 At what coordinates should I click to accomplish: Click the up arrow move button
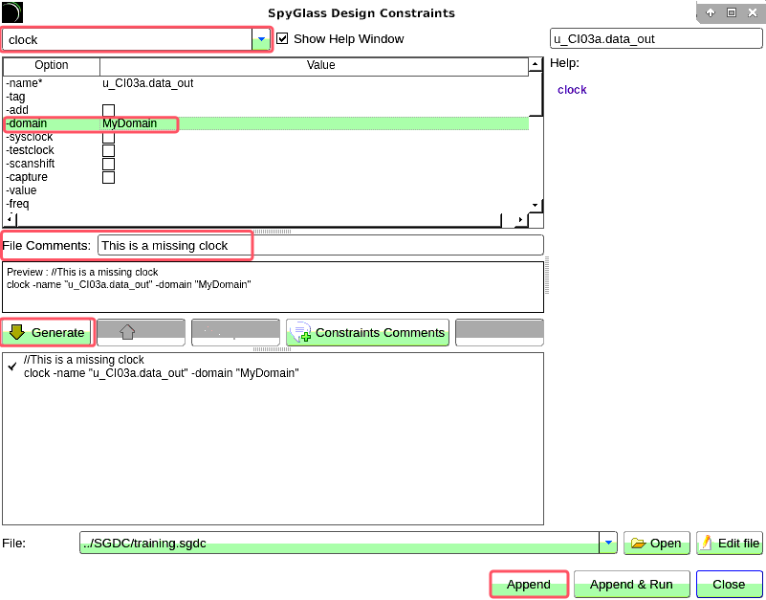(x=141, y=332)
